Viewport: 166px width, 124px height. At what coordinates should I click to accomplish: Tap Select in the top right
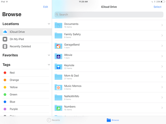coord(157,7)
